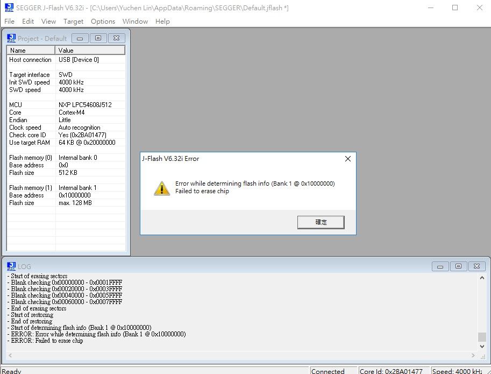Open the Target menu
Screen dimensions: 491x374
click(x=73, y=22)
